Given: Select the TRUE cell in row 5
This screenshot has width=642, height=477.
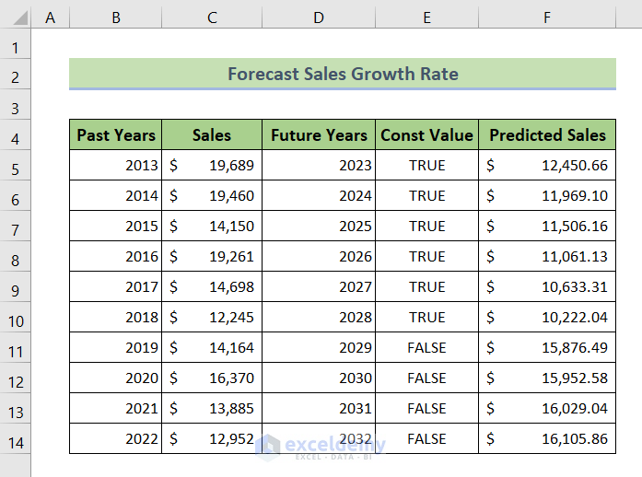Looking at the screenshot, I should pyautogui.click(x=426, y=166).
